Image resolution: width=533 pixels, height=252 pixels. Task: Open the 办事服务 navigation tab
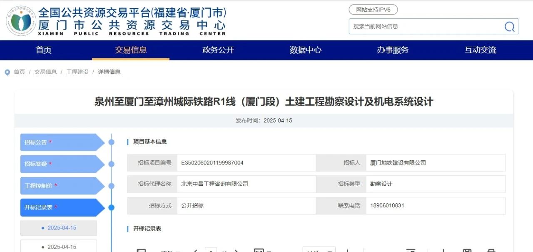(x=393, y=50)
